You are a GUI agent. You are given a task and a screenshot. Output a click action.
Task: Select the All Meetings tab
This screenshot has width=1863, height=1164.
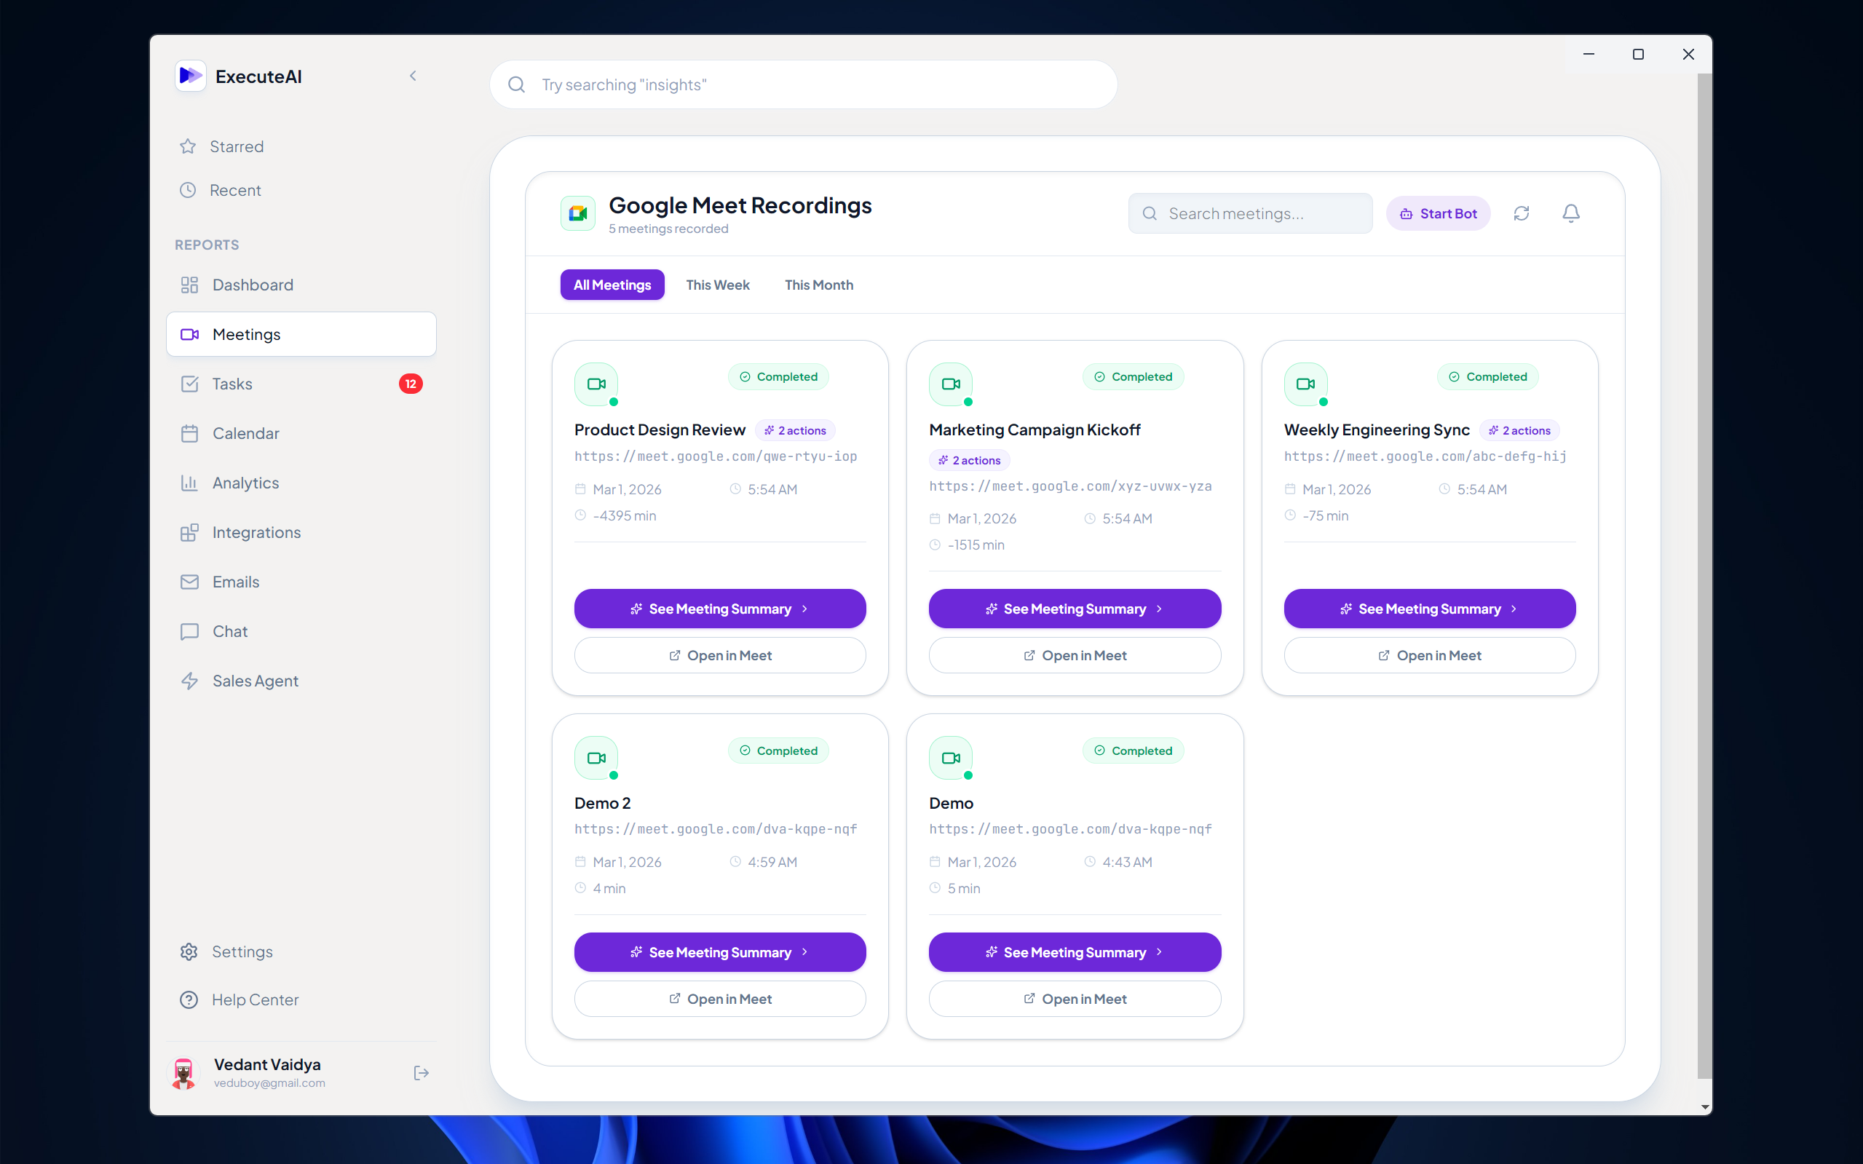[612, 285]
